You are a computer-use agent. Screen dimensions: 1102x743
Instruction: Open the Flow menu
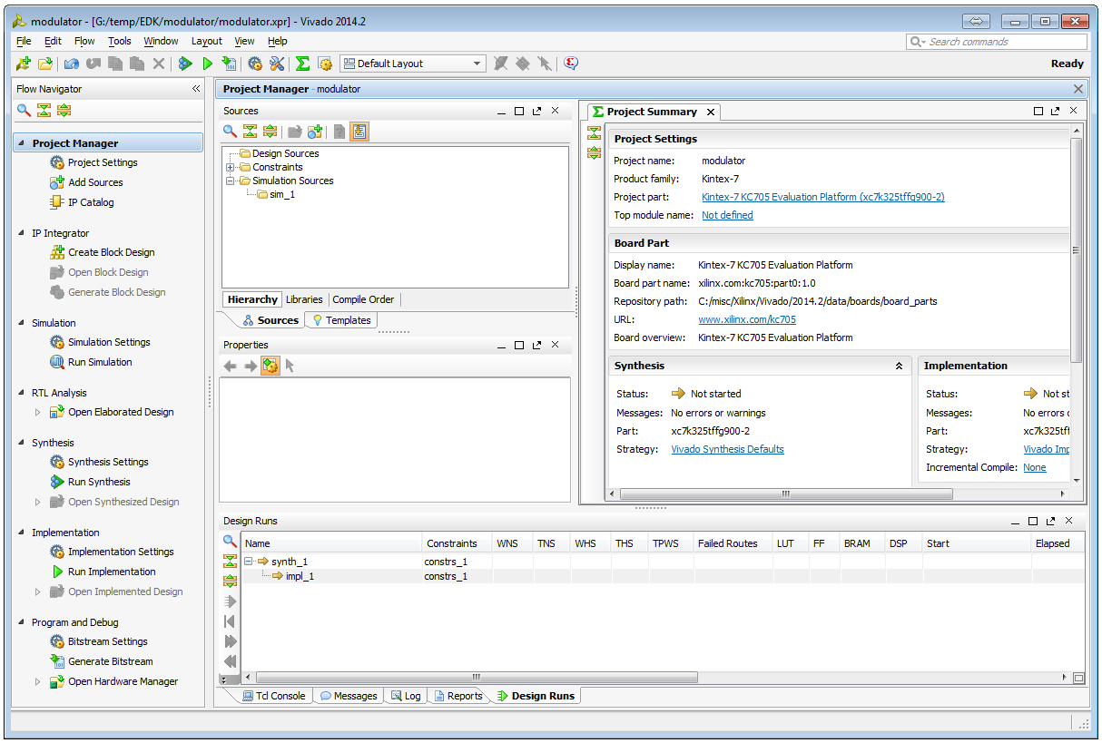click(84, 41)
